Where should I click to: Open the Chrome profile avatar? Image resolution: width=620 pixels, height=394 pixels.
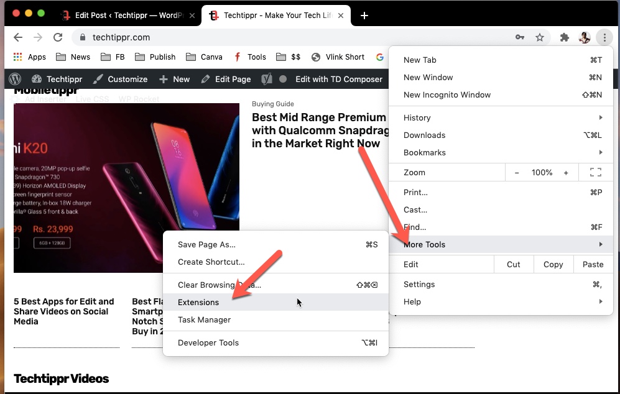[585, 37]
